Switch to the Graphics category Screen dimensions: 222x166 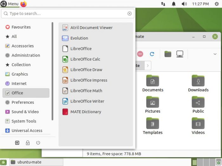20,74
